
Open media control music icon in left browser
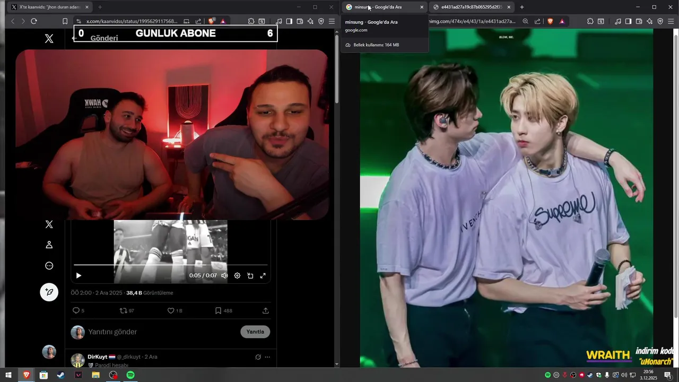[x=278, y=21]
